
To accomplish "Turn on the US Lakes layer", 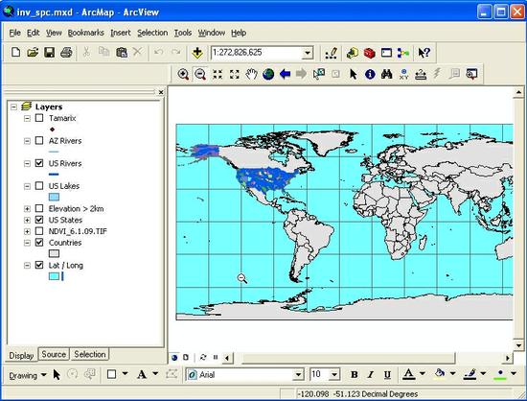I will pos(39,186).
